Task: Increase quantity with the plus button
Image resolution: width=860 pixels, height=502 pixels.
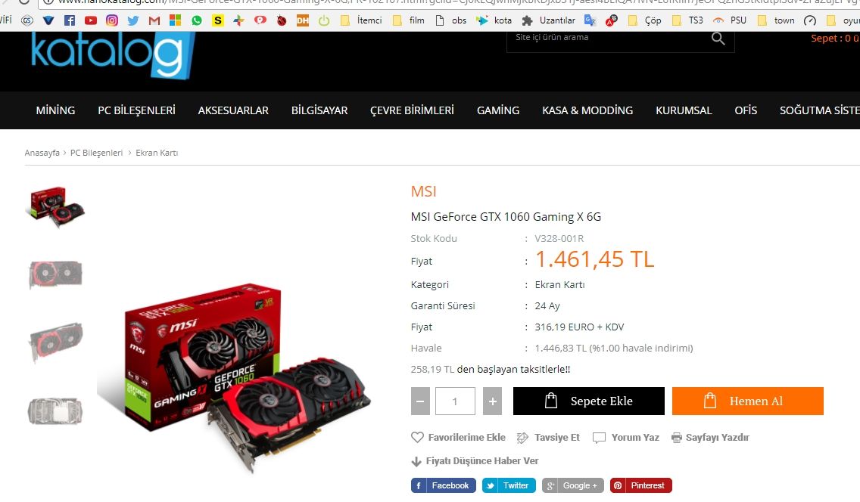Action: (x=493, y=401)
